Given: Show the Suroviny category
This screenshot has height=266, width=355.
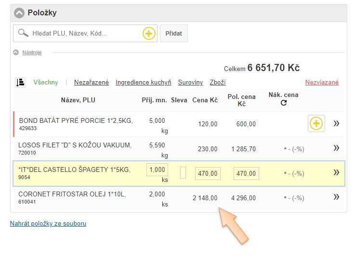Looking at the screenshot, I should tap(190, 83).
